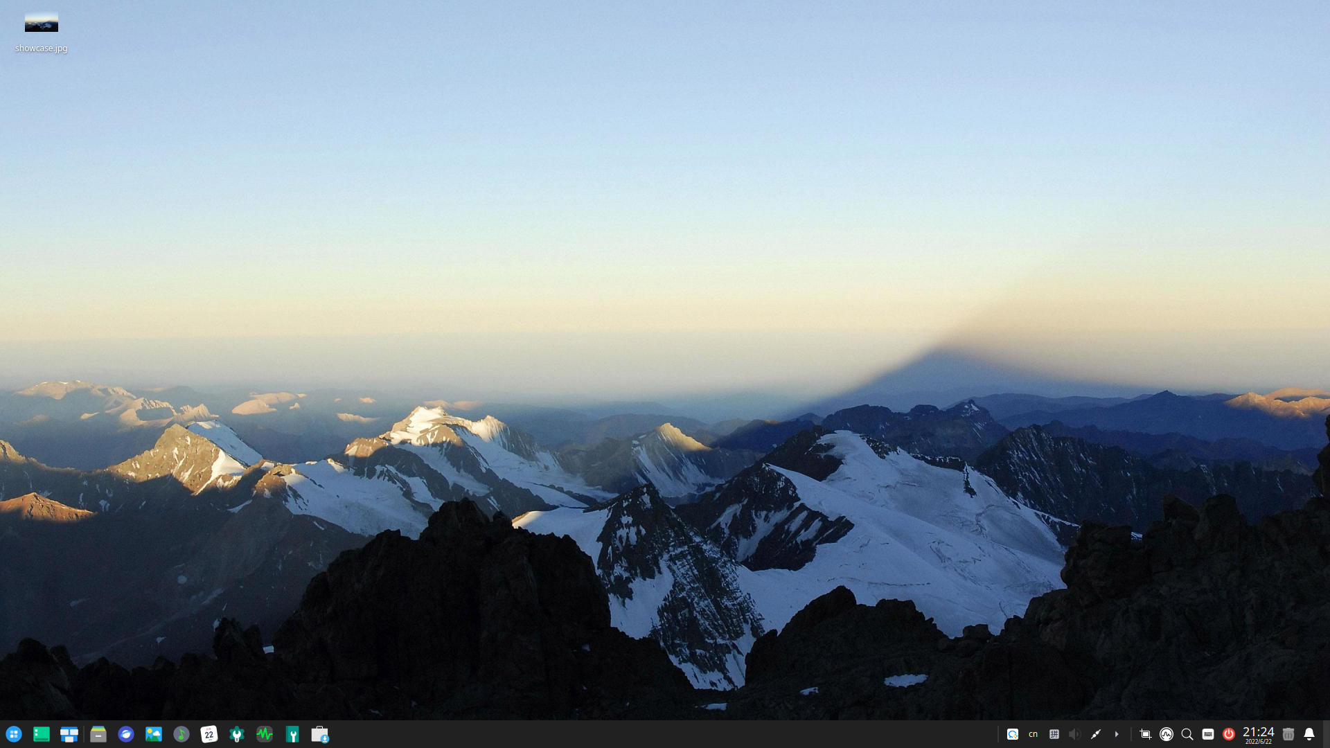Open the red power shutdown menu
Viewport: 1330px width, 748px height.
[1229, 734]
